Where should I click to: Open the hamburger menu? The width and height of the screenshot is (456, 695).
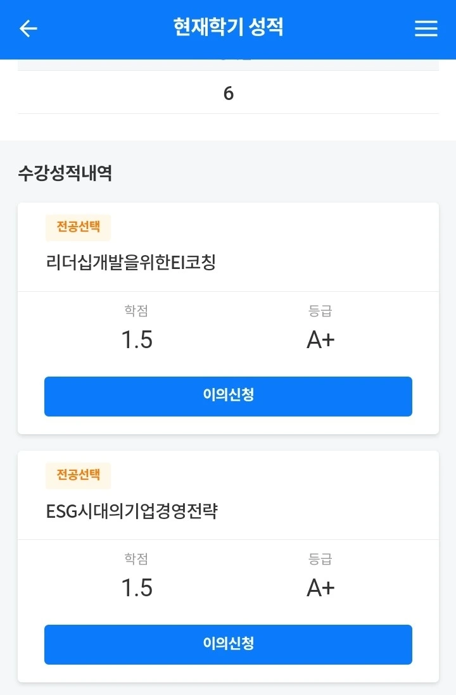(x=426, y=28)
